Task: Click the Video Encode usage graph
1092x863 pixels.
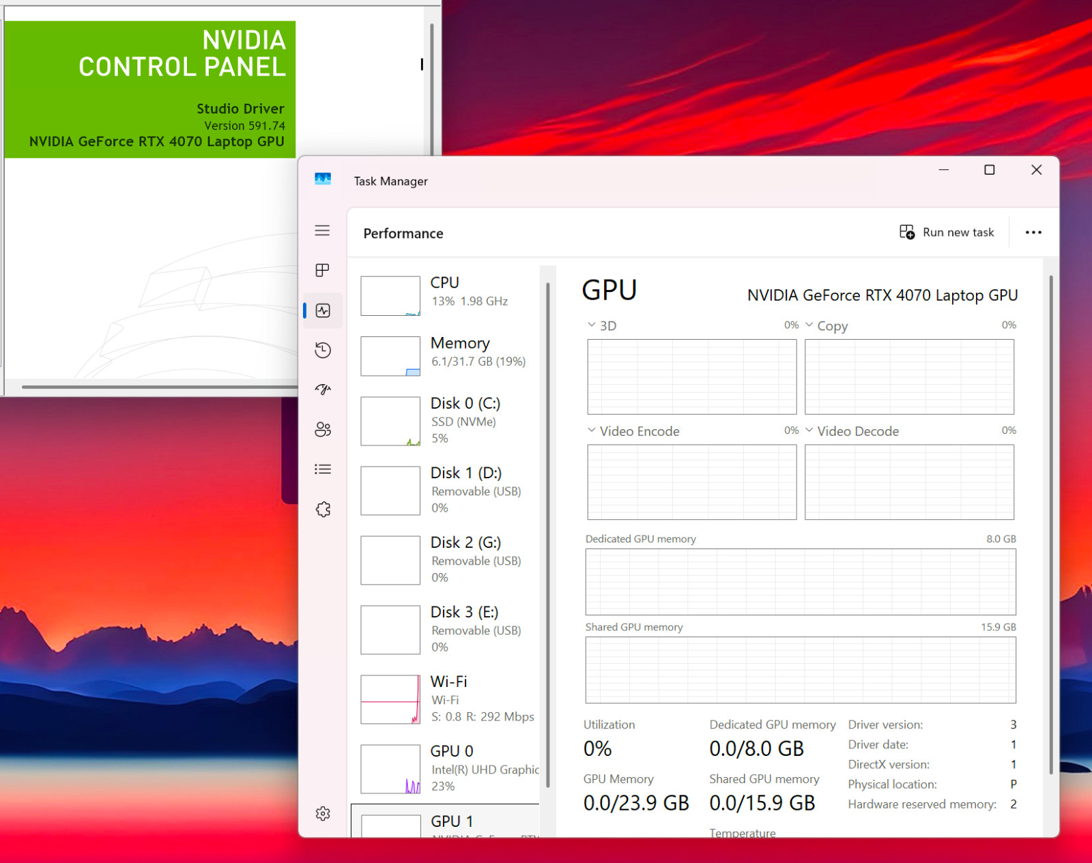Action: (692, 482)
